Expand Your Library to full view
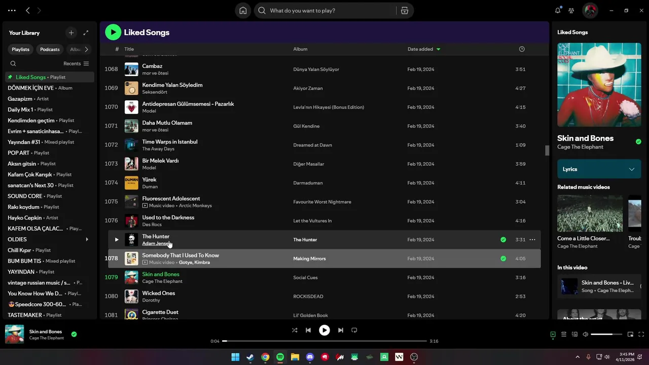This screenshot has height=365, width=649. (86, 33)
